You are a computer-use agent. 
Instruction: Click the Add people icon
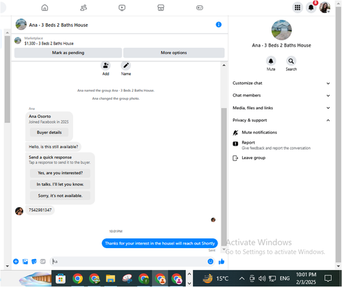coord(105,66)
